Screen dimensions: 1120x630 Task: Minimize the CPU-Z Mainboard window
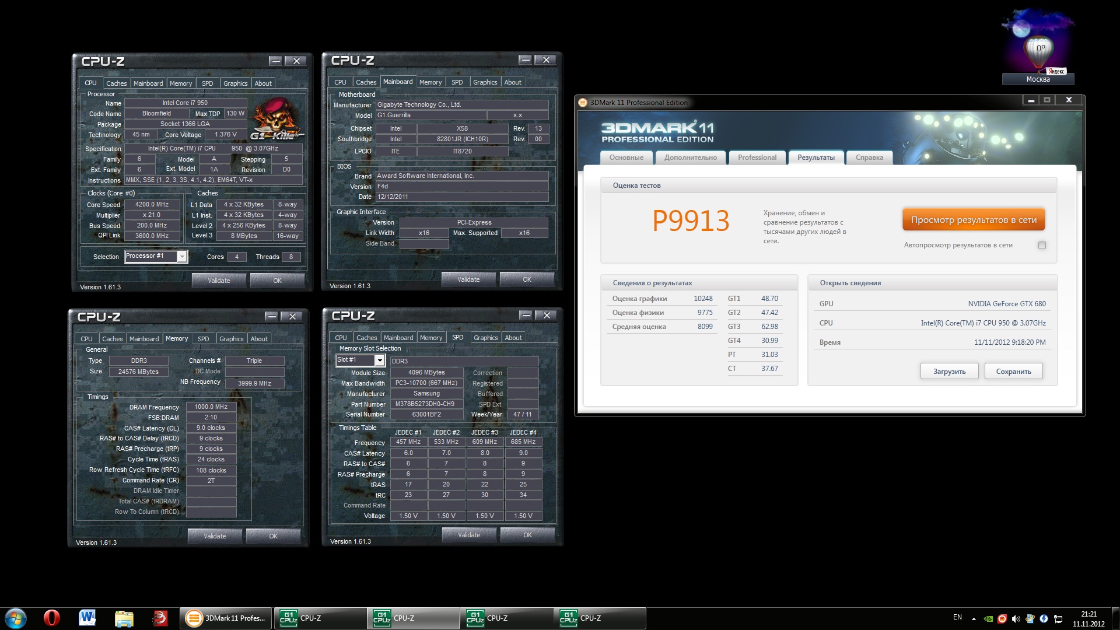(526, 60)
